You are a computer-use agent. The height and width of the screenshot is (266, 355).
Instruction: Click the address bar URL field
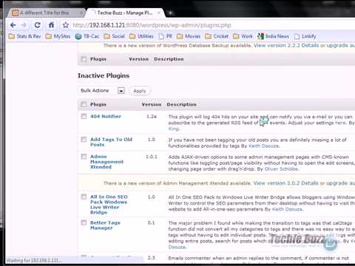[x=152, y=25]
